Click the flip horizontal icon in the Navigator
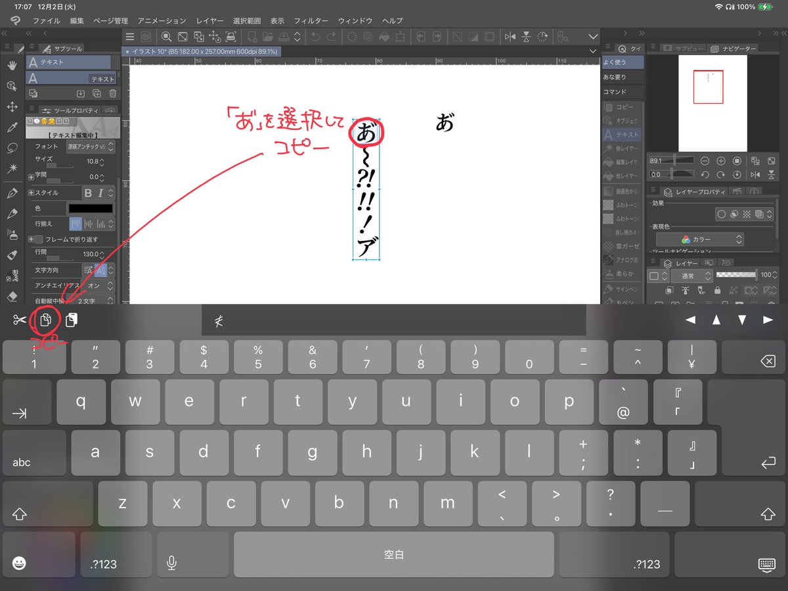The height and width of the screenshot is (591, 788). pyautogui.click(x=756, y=175)
